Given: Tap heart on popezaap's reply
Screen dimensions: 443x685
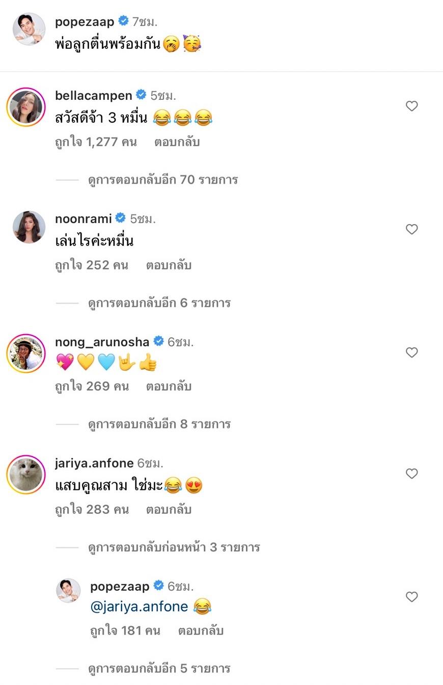Looking at the screenshot, I should [x=411, y=596].
